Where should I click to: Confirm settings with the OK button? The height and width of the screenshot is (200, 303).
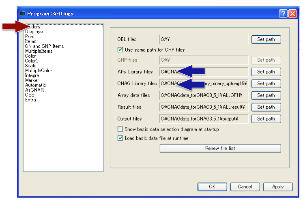(x=212, y=187)
